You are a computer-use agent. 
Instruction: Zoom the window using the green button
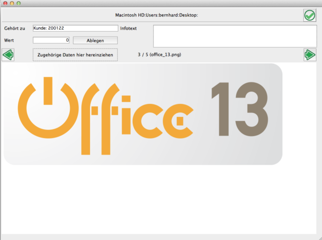[x=19, y=3]
